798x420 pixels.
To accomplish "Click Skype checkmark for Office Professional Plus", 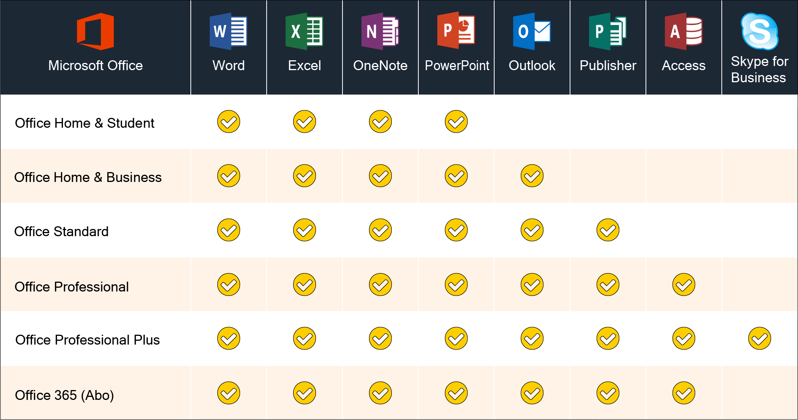I will pos(760,339).
